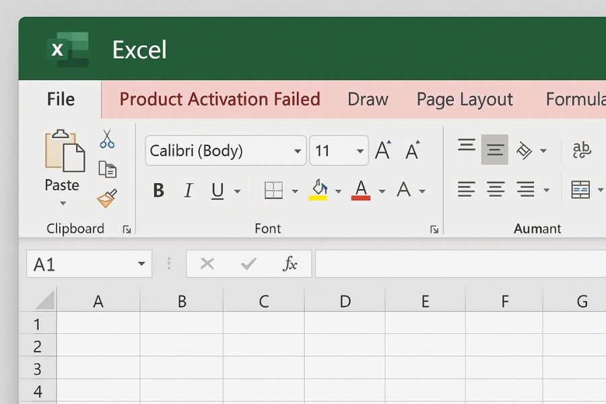
Task: Rotate text with orientation icon
Action: click(525, 150)
